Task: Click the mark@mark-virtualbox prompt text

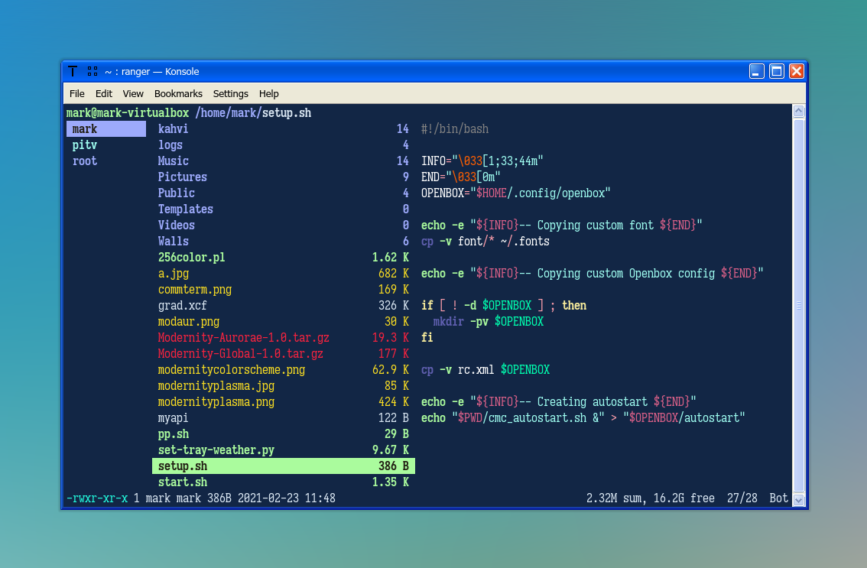Action: pos(128,113)
